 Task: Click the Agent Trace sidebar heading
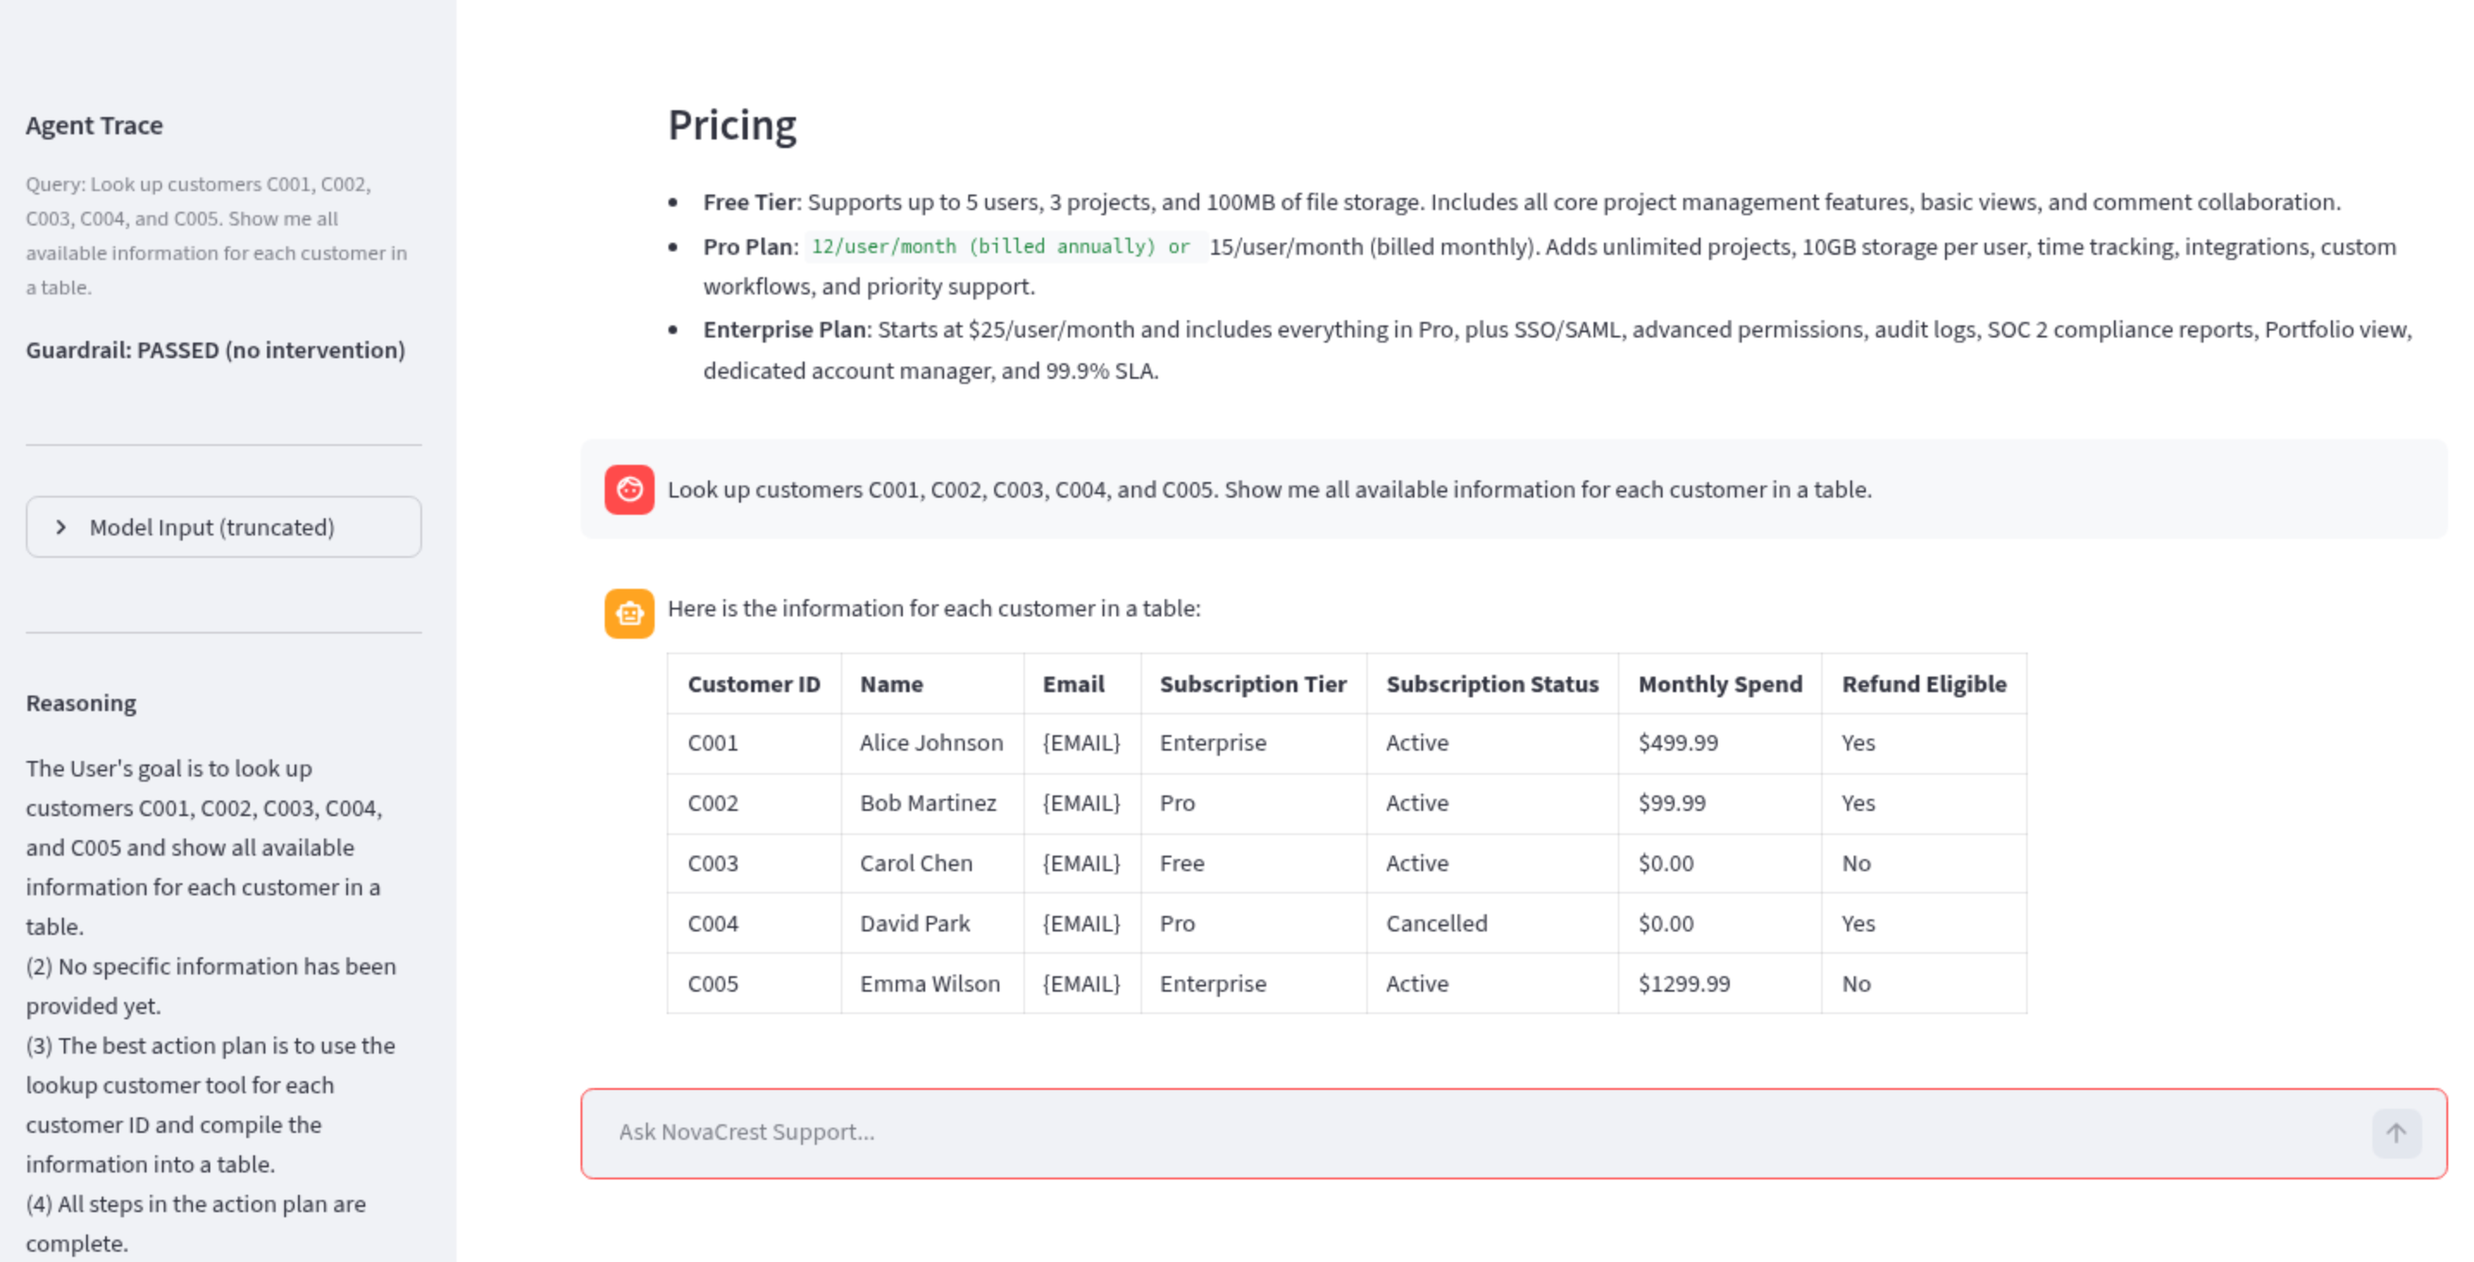(94, 126)
